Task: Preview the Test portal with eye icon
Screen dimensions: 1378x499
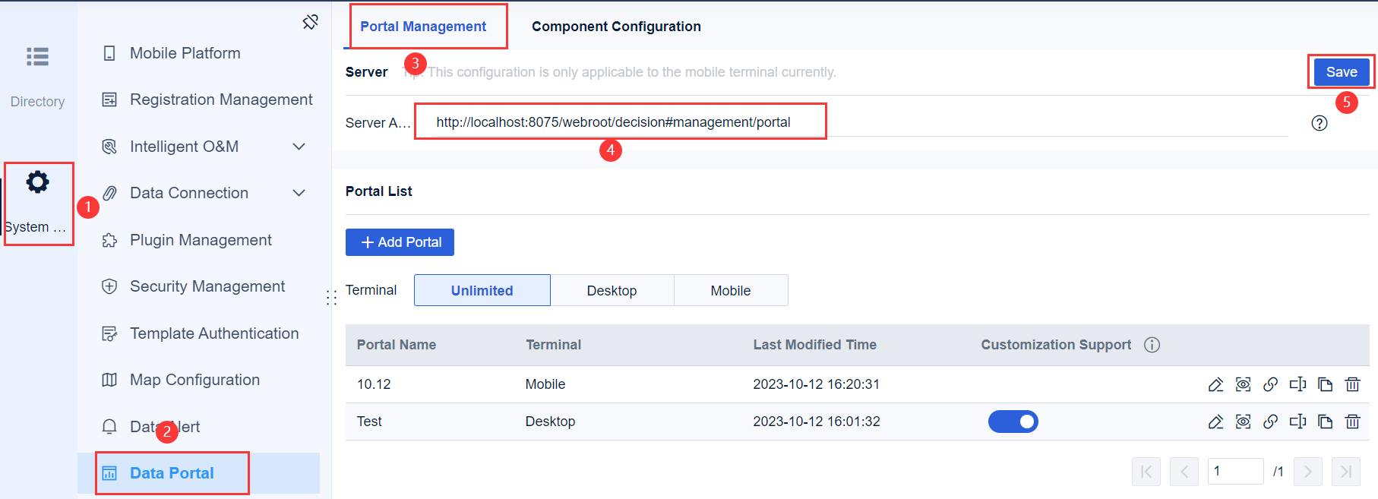Action: pyautogui.click(x=1243, y=422)
